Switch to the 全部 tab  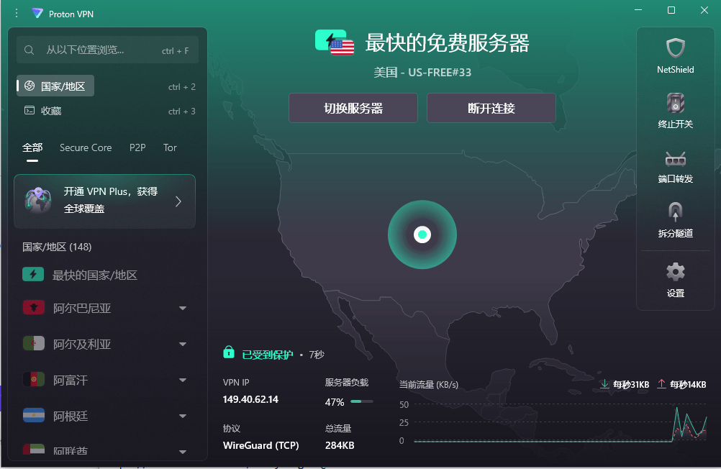pyautogui.click(x=32, y=147)
